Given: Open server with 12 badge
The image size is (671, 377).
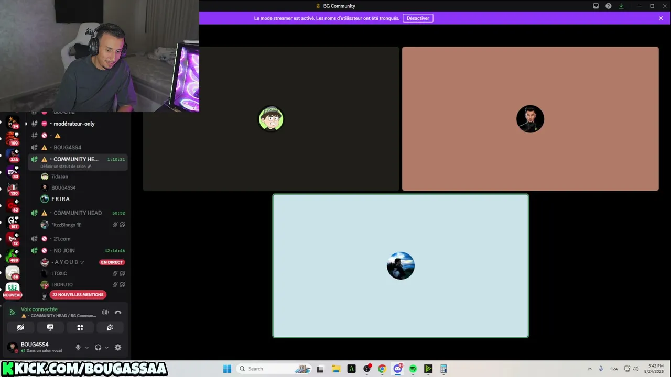Looking at the screenshot, I should [13, 239].
